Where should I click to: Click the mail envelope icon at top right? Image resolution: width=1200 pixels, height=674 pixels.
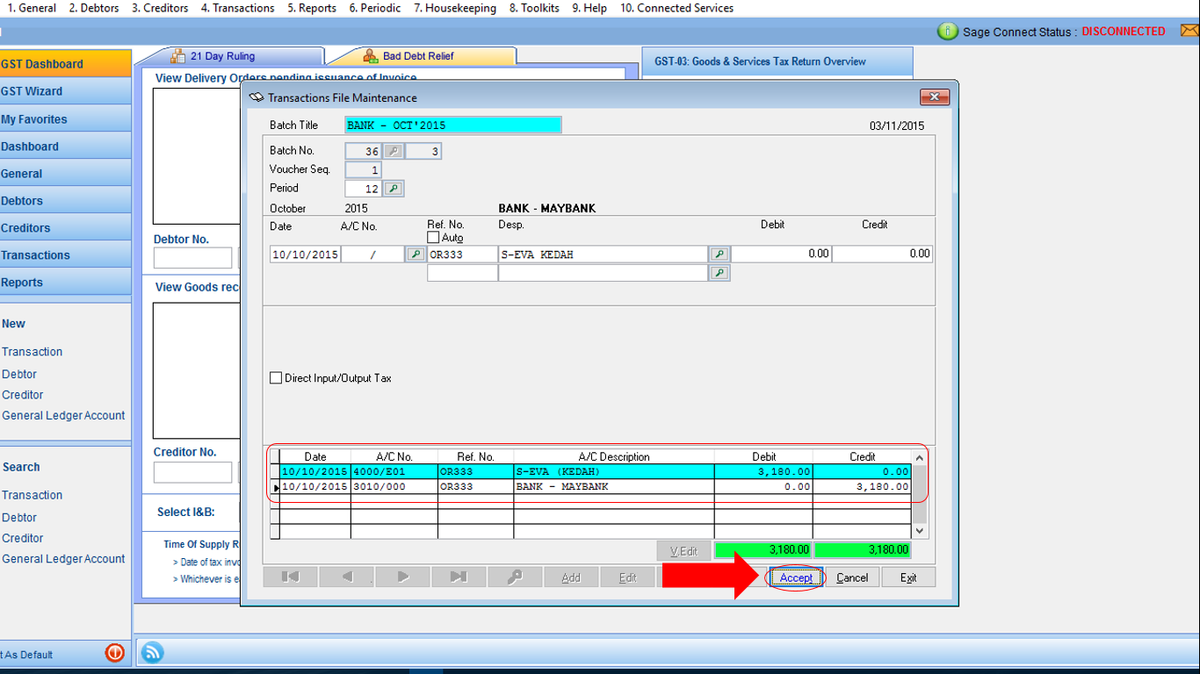[x=1189, y=32]
